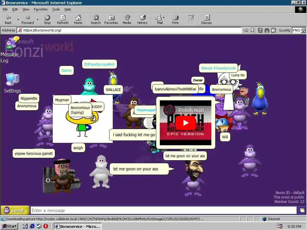Click the yippee ferocious garrett bubble
307x230 pixels.
[34, 154]
